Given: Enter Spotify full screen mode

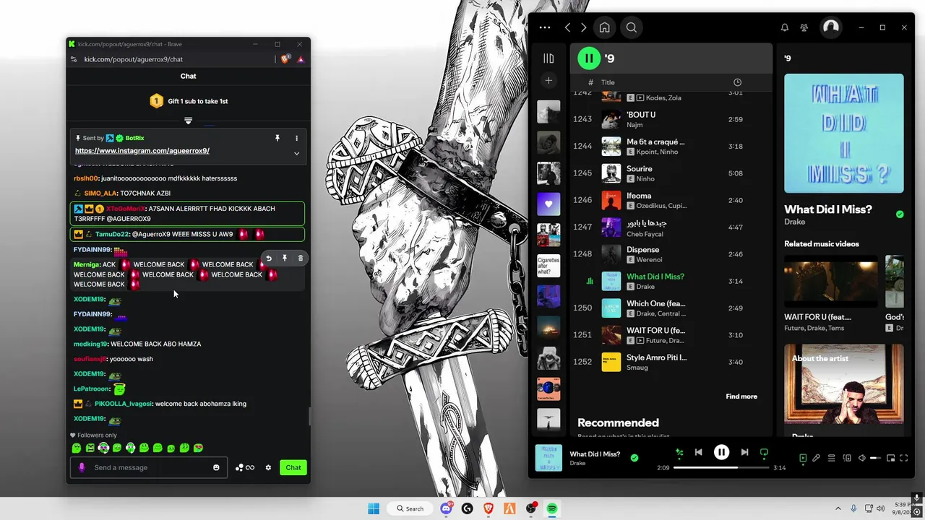Looking at the screenshot, I should (905, 458).
